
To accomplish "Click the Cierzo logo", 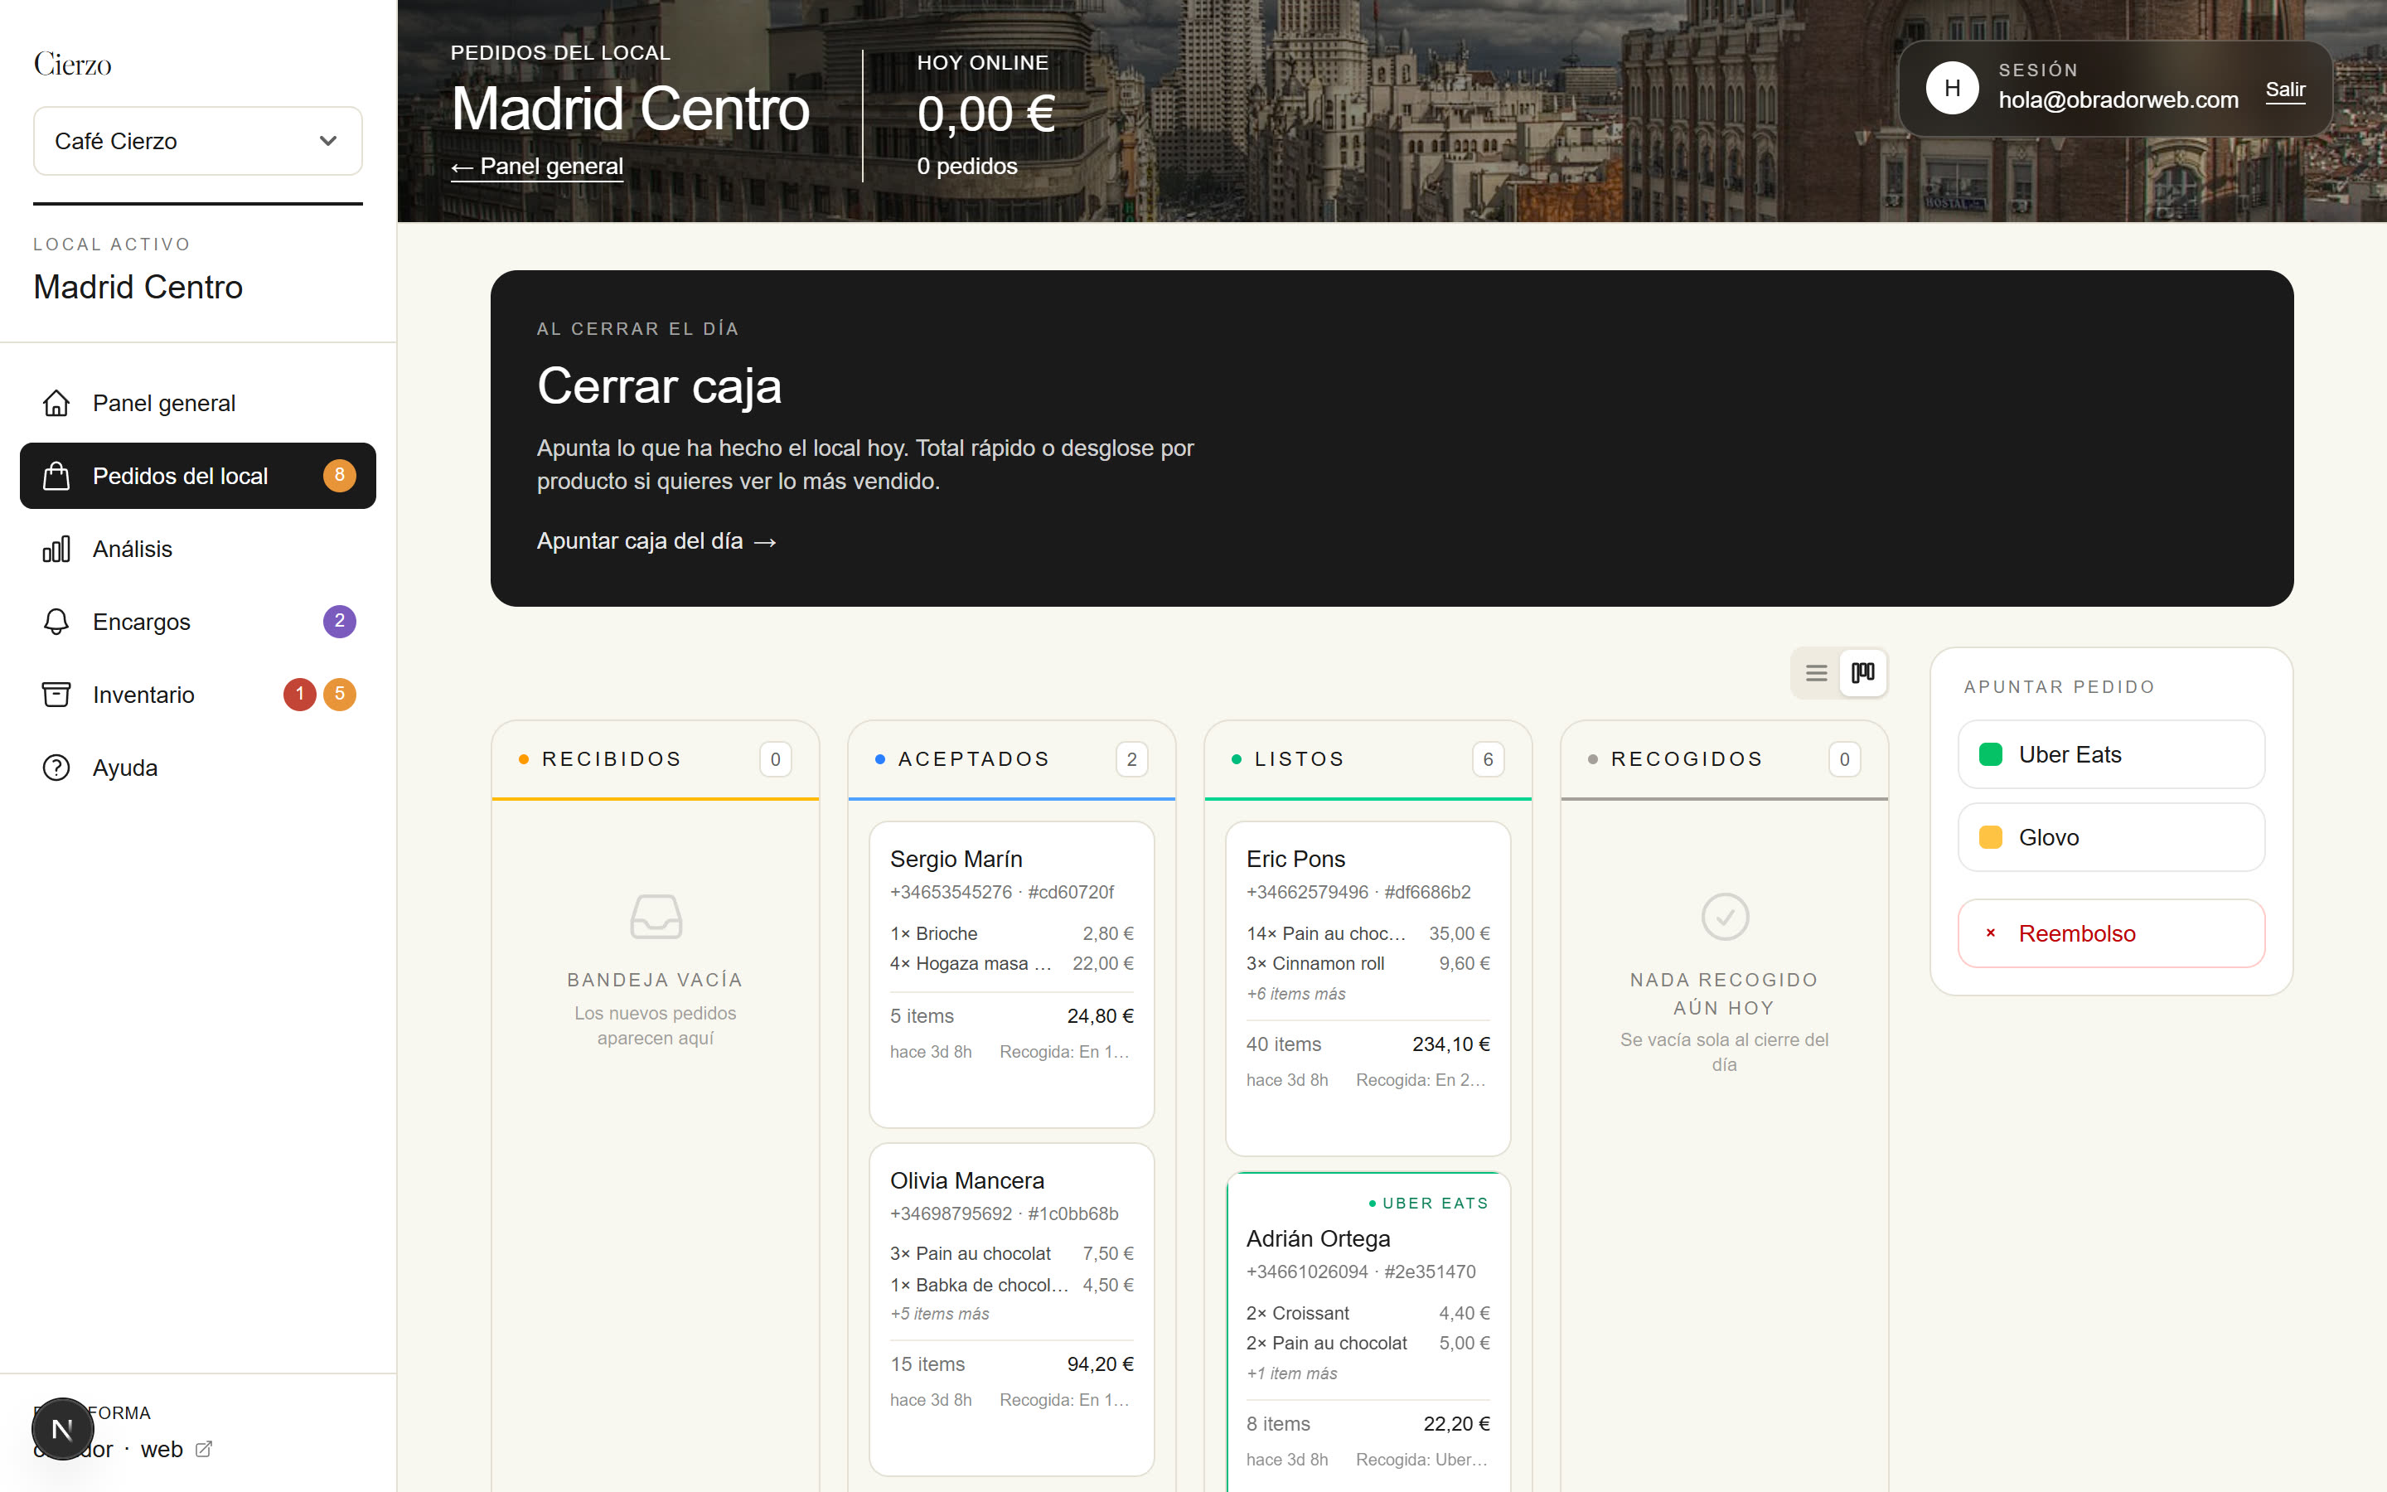I will coord(72,64).
